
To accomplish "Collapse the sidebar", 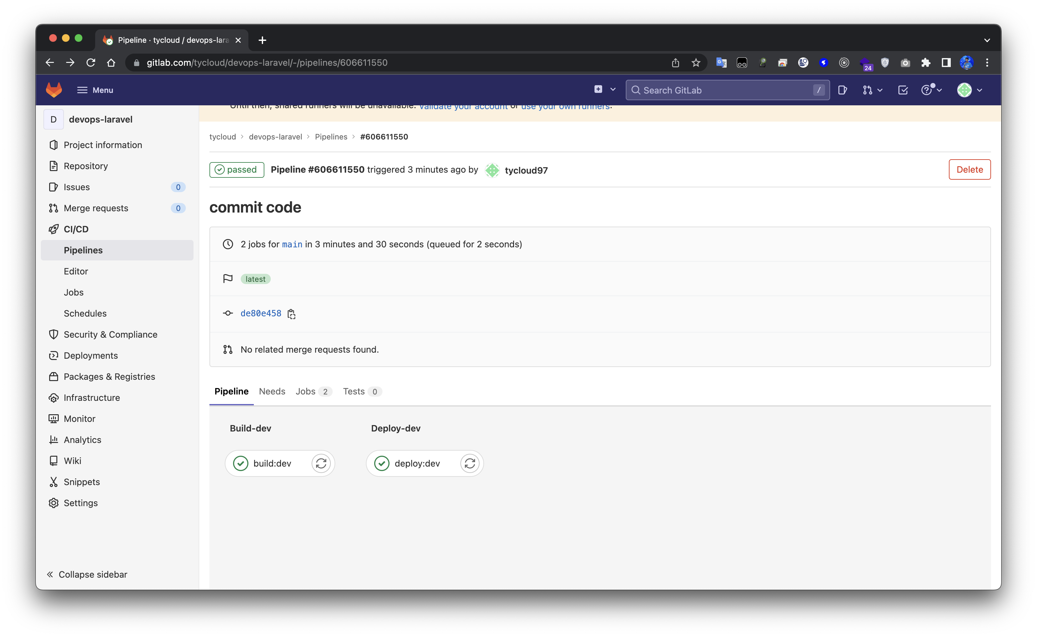I will [87, 574].
